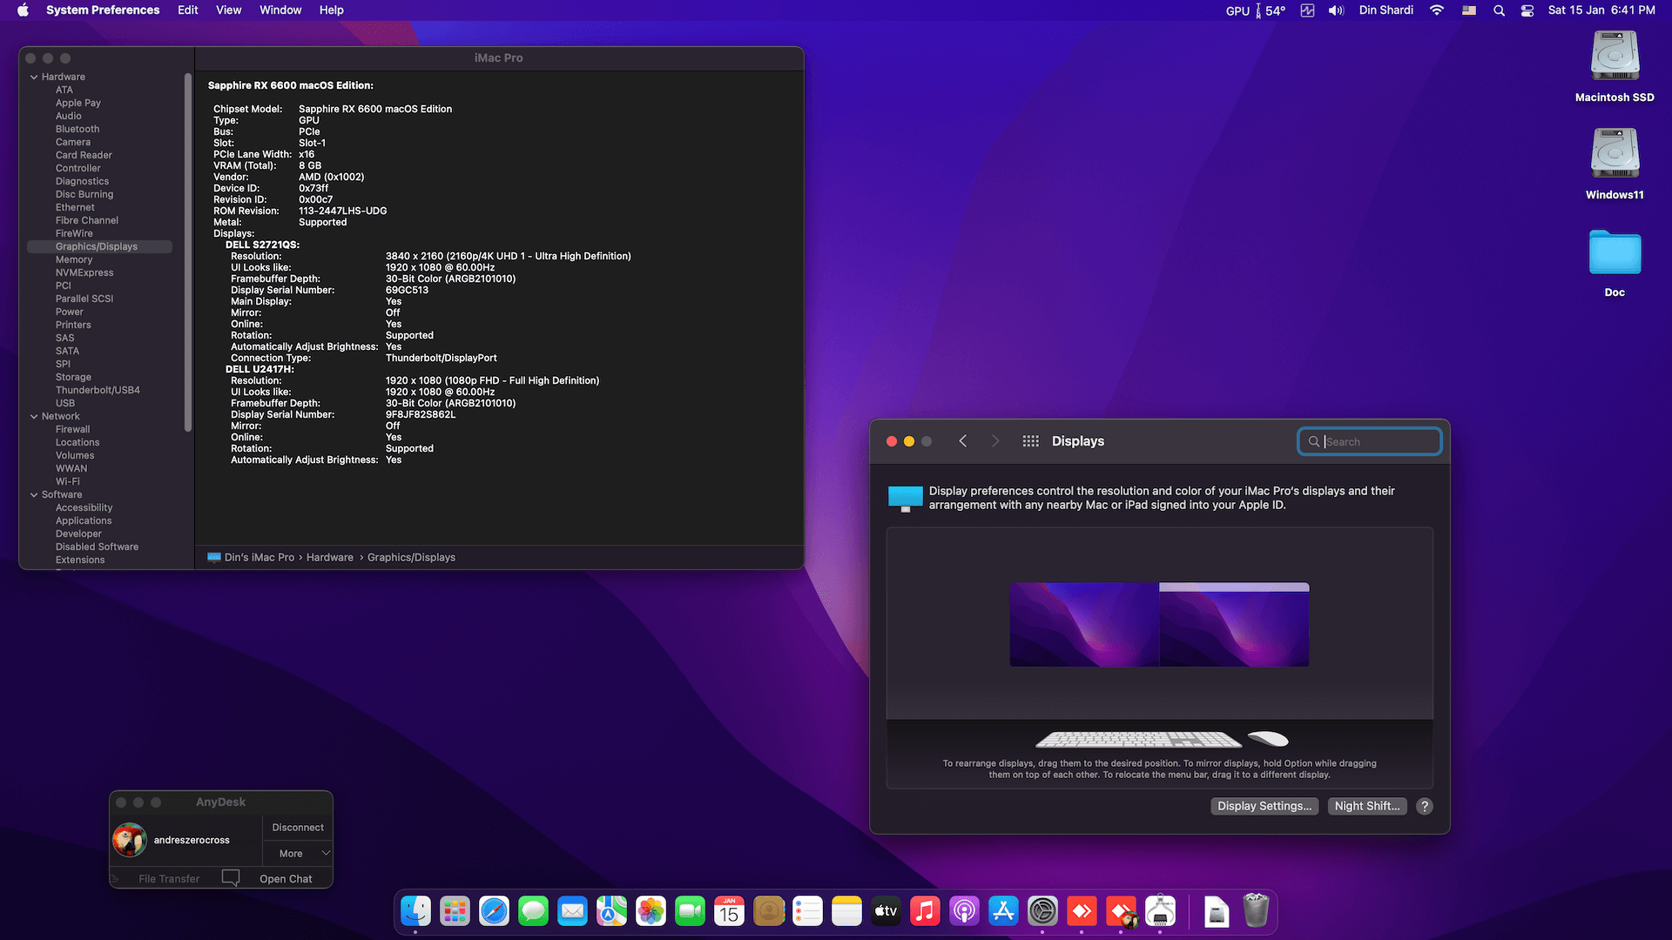Screen dimensions: 1672x940
Task: Select Thunderbolt/USB4 in the hardware list
Action: (98, 390)
